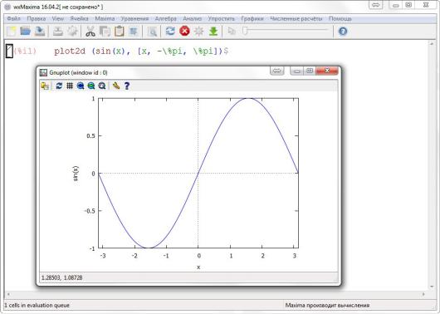Toggle grid in Gnuplot window
This screenshot has width=440, height=314.
tap(70, 86)
